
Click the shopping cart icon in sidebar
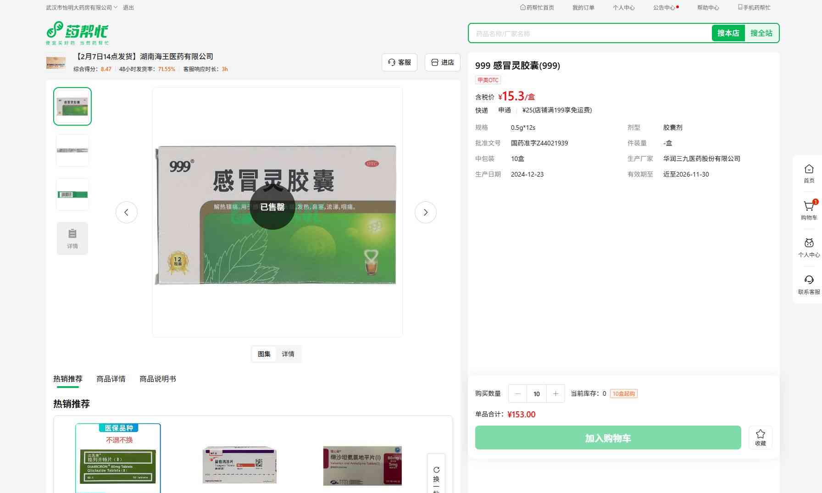tap(809, 207)
